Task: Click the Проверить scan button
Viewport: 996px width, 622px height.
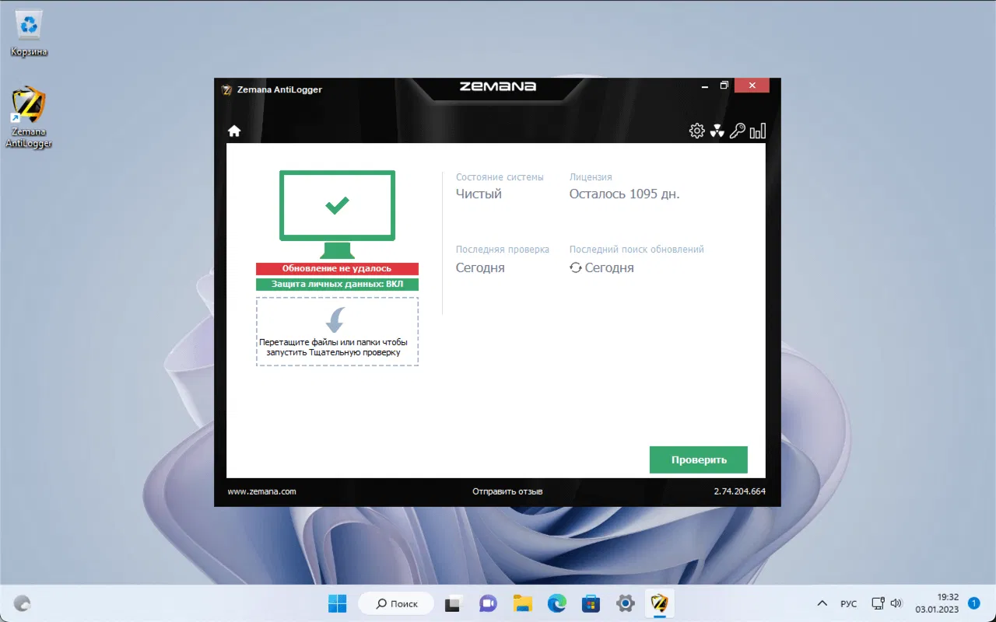Action: tap(699, 460)
